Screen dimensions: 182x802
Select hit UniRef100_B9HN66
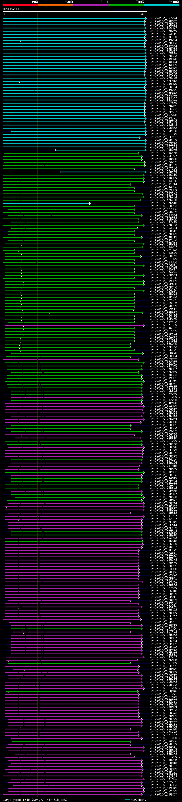pyautogui.click(x=163, y=72)
